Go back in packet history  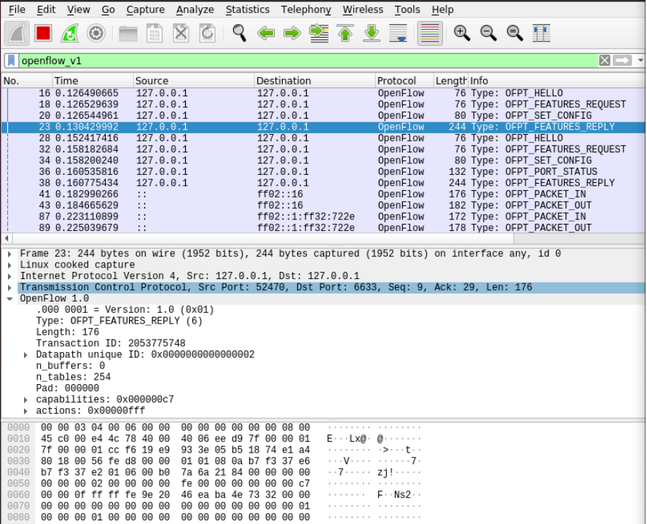tap(266, 33)
